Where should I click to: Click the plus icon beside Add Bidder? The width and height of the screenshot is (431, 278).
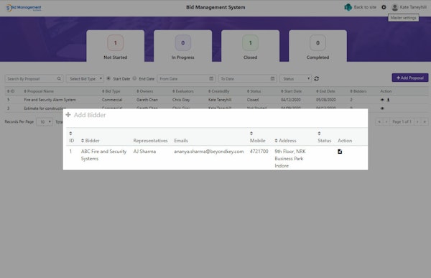point(68,115)
